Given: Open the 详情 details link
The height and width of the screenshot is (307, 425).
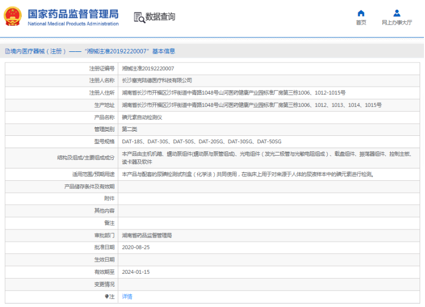Looking at the screenshot, I should (127, 296).
